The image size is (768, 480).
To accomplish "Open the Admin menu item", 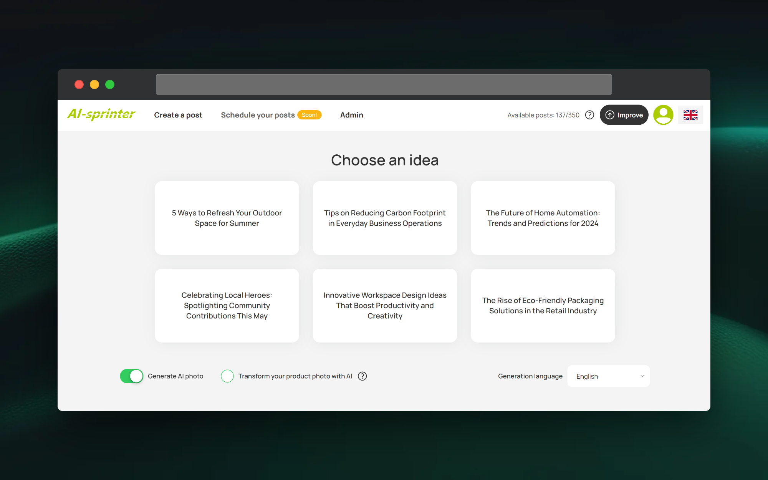I will coord(351,115).
